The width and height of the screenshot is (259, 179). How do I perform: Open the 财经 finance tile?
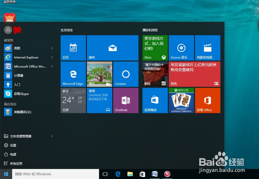pyautogui.click(x=155, y=74)
